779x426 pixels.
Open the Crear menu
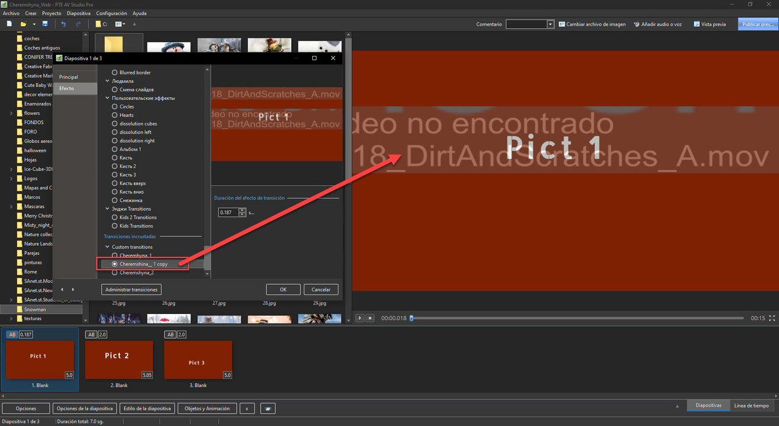click(30, 13)
